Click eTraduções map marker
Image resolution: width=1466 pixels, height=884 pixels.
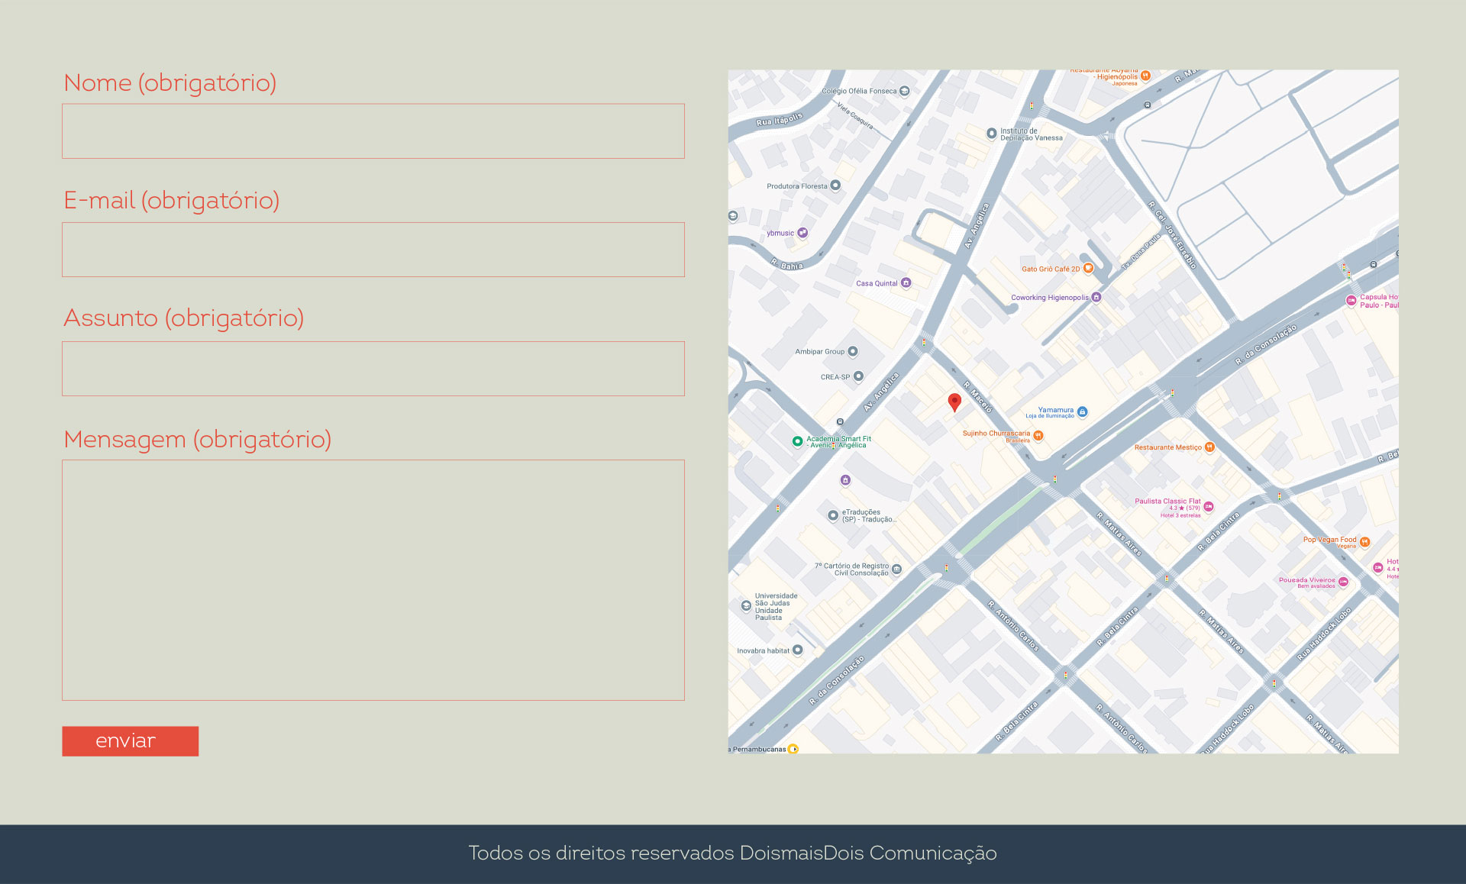click(833, 515)
